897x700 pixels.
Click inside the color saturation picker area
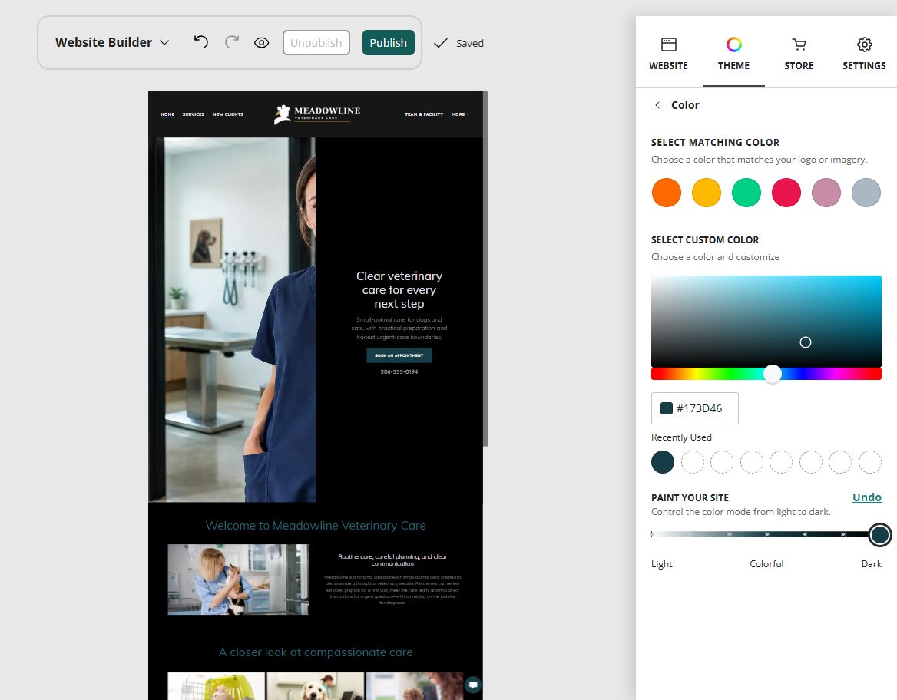click(766, 322)
